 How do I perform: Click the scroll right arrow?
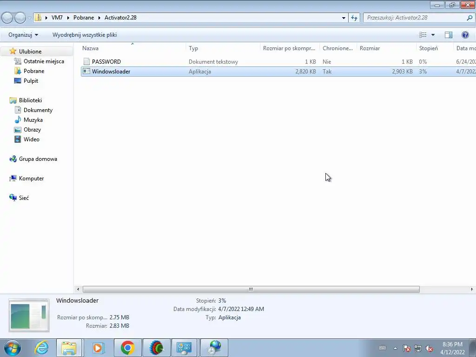pyautogui.click(x=472, y=289)
